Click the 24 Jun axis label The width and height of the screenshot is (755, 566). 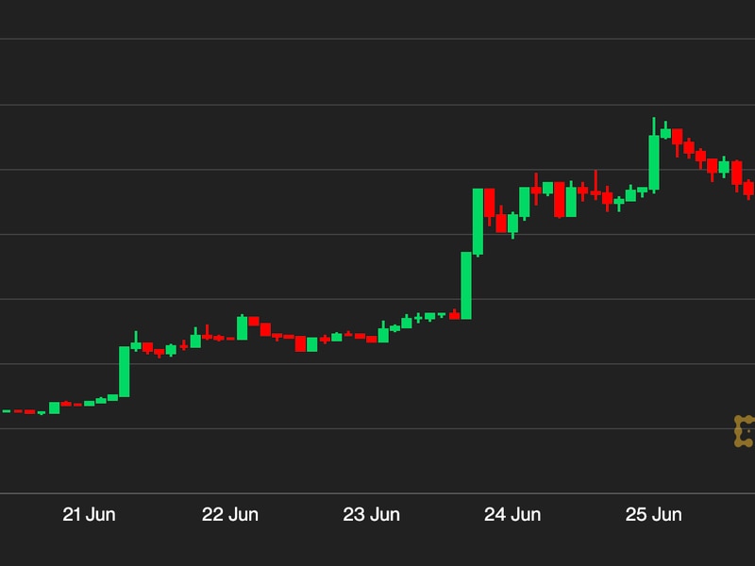(x=512, y=515)
